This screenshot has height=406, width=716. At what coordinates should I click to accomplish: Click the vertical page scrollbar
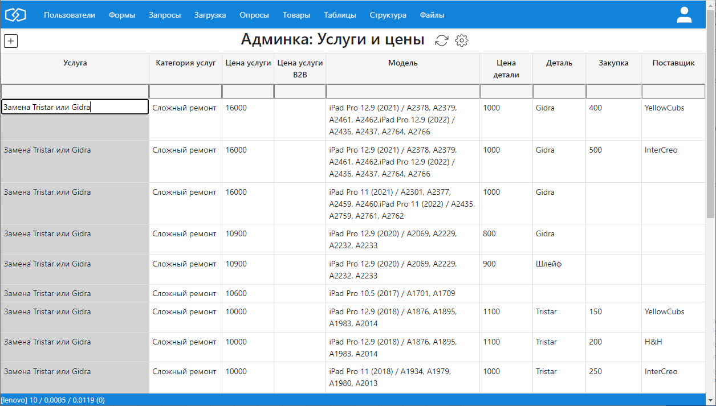(710, 114)
